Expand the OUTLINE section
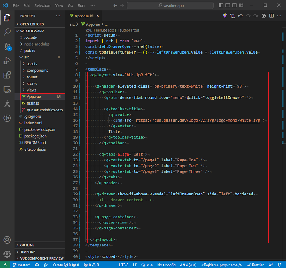The image size is (286, 268). click(x=40, y=245)
